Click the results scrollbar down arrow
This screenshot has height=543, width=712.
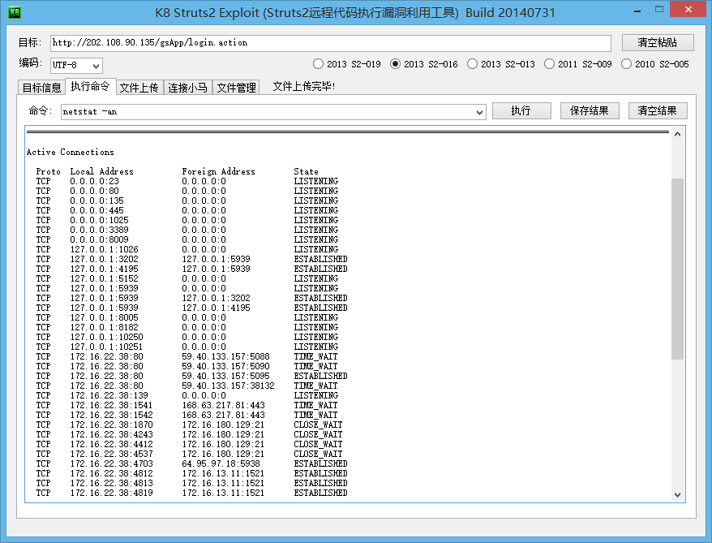tap(677, 495)
